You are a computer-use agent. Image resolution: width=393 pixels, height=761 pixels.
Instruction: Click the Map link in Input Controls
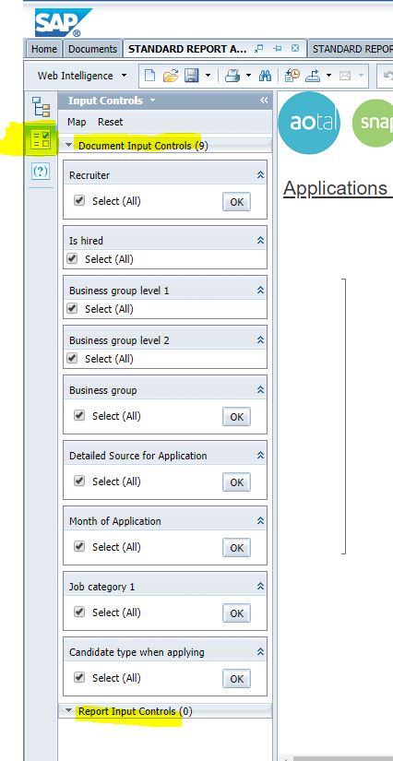pos(77,122)
